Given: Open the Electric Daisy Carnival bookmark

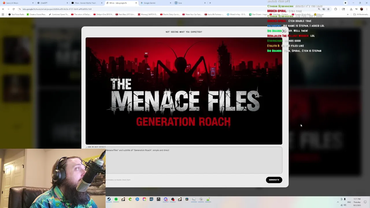Looking at the screenshot, I should 170,14.
